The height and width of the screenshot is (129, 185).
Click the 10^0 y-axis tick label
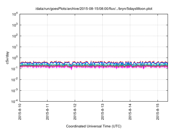point(15,58)
